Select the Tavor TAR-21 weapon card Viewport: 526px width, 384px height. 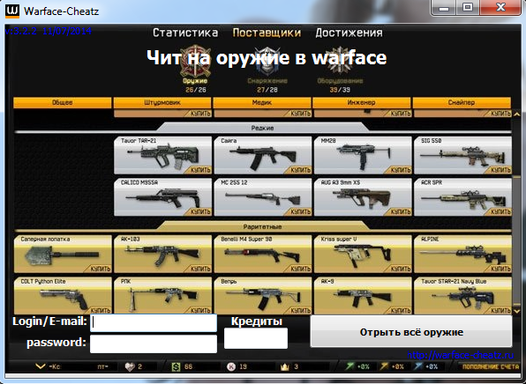tap(162, 155)
